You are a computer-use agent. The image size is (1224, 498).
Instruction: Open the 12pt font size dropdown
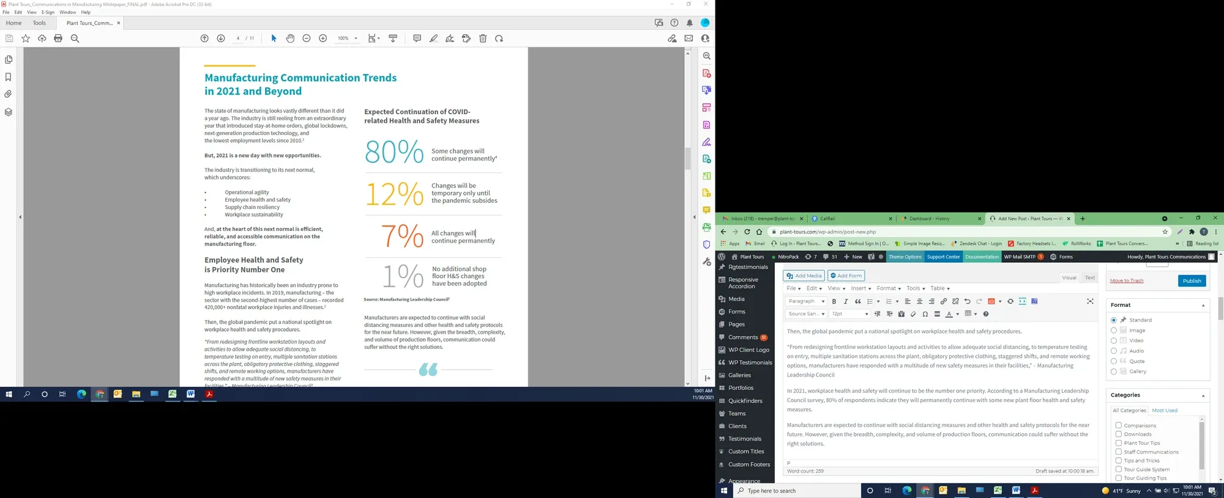(849, 314)
